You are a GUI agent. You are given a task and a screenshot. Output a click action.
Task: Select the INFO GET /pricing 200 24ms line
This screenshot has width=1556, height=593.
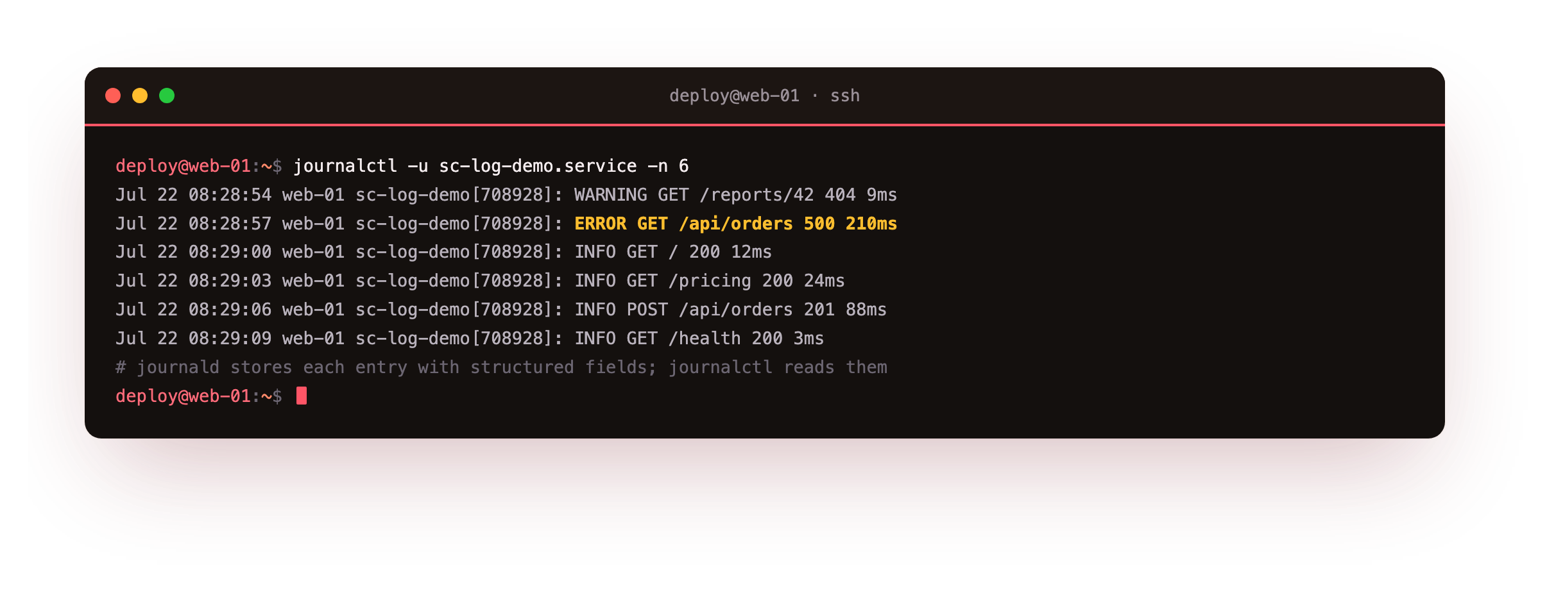[480, 281]
